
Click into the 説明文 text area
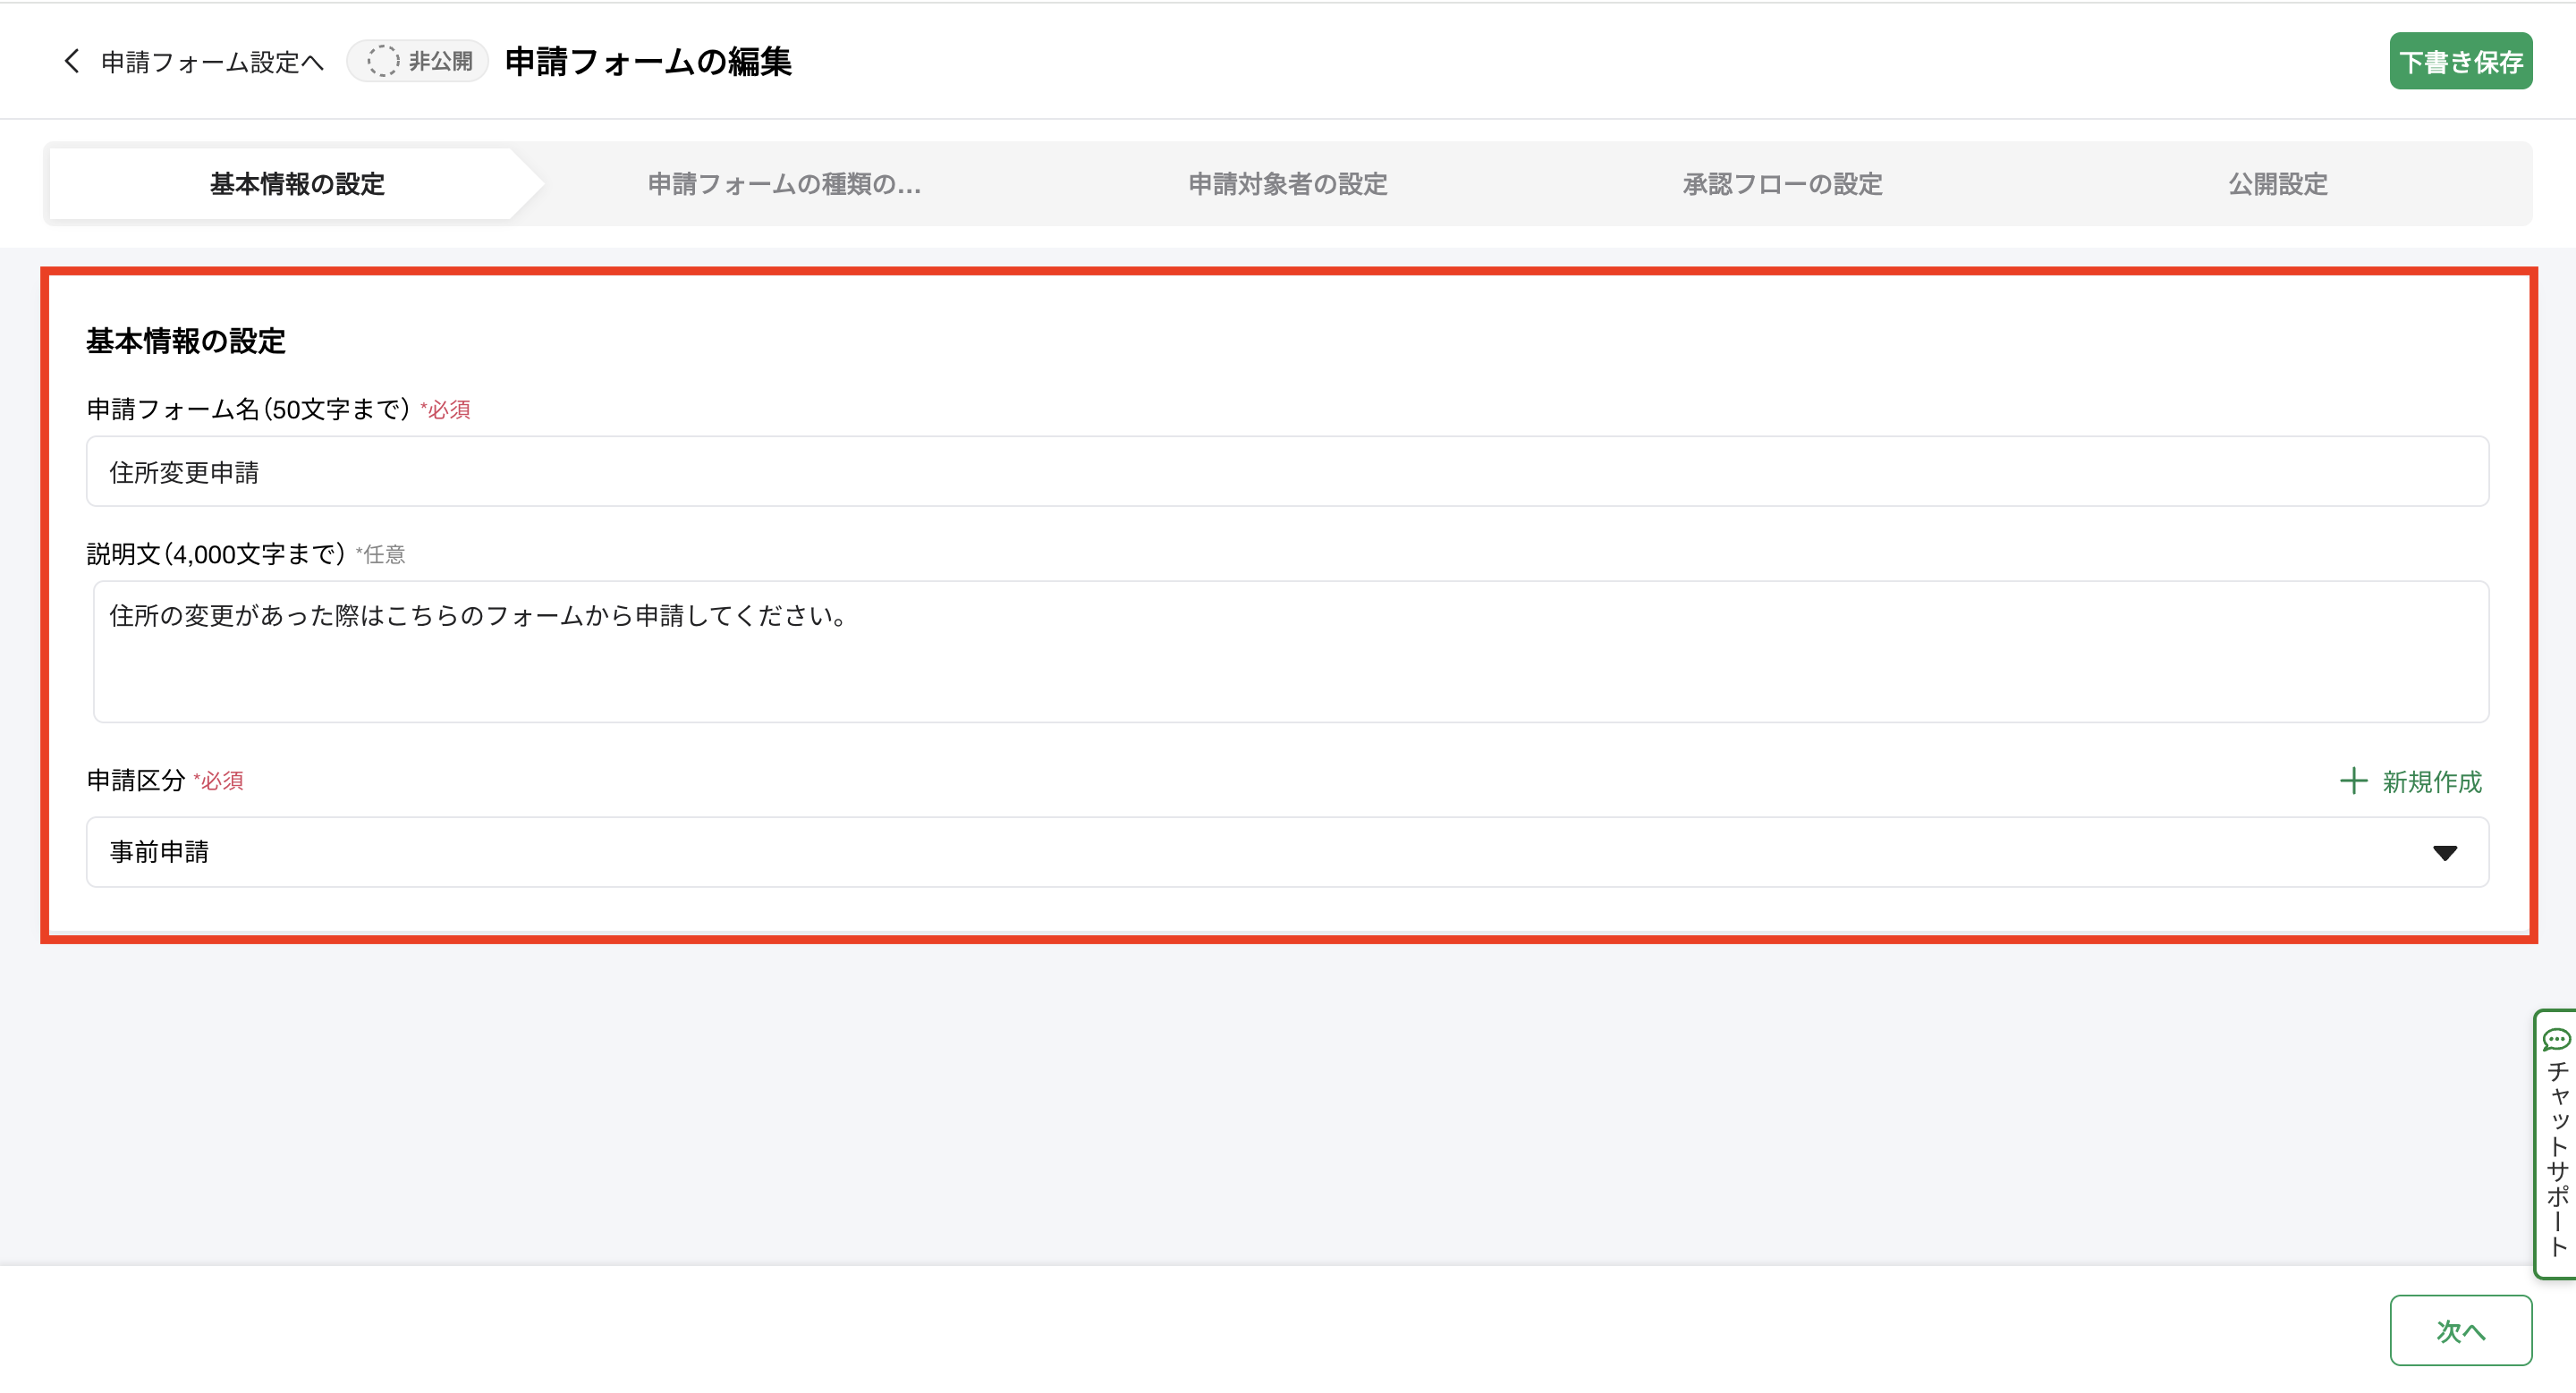pyautogui.click(x=1290, y=652)
